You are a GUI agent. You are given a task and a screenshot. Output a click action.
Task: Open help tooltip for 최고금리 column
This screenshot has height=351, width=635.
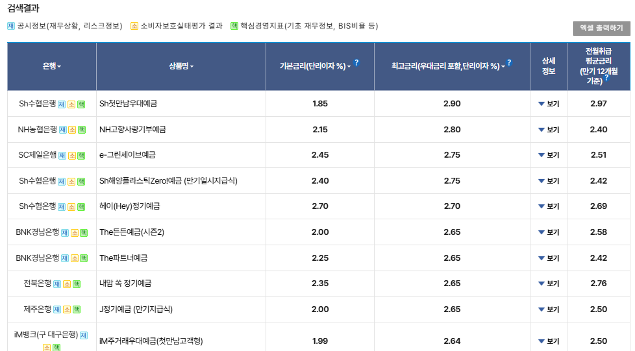509,62
